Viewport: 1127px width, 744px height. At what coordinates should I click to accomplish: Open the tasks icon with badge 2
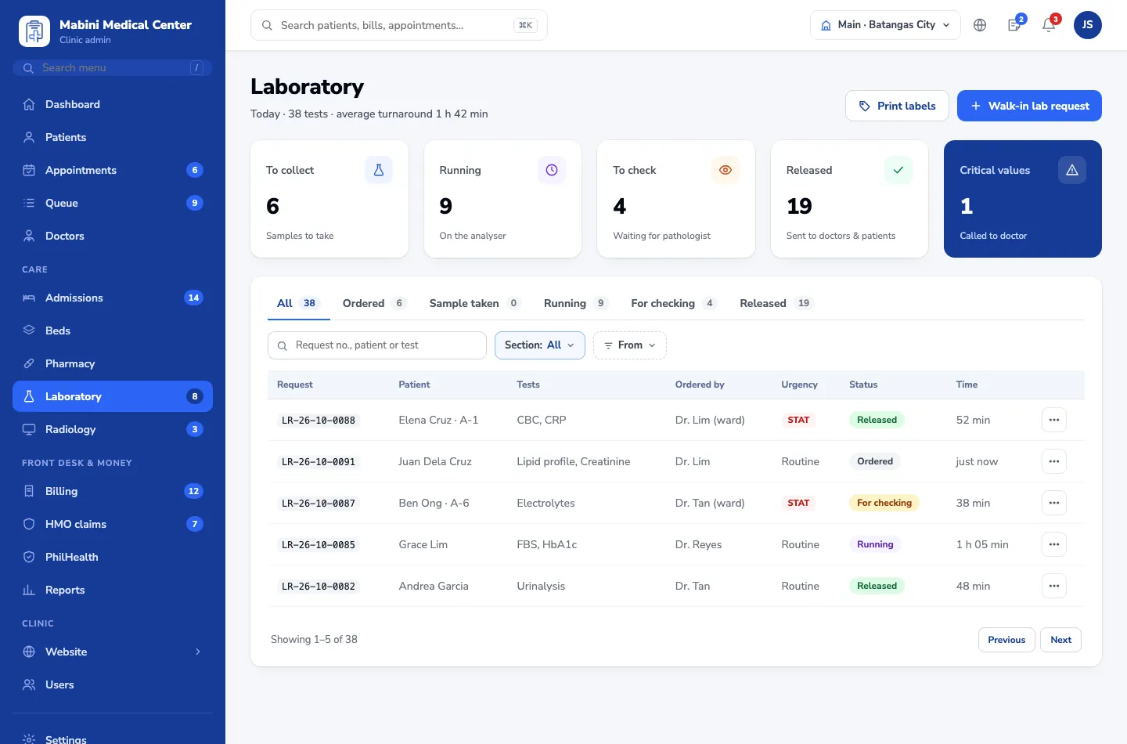coord(1014,25)
